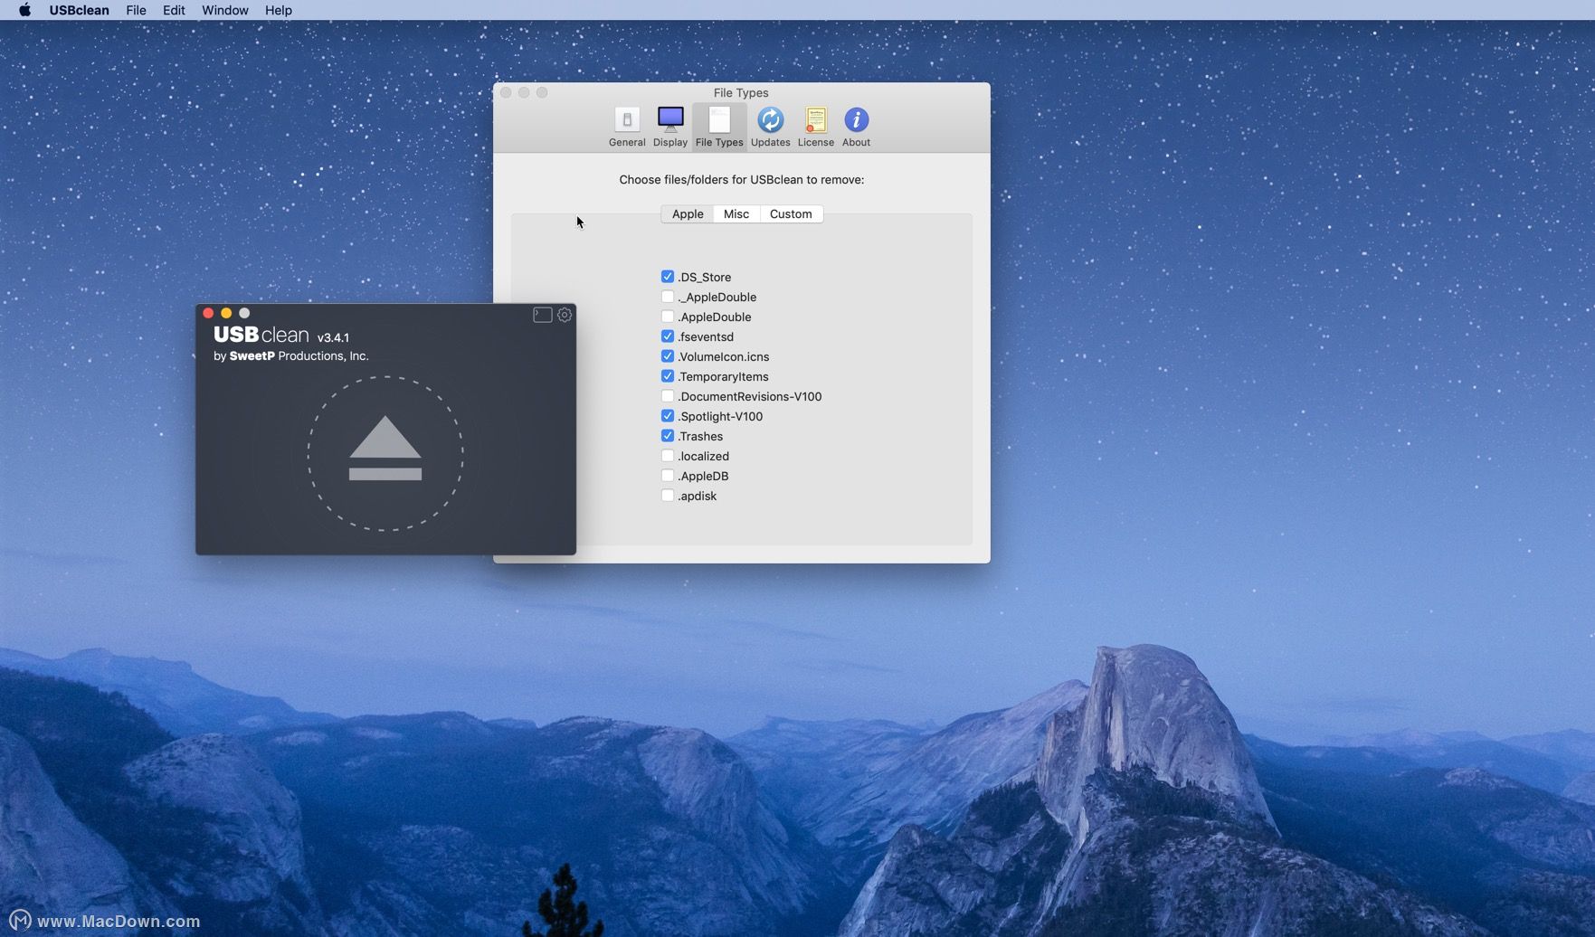Click the eject icon in USBclean window
The height and width of the screenshot is (937, 1595).
[x=385, y=449]
